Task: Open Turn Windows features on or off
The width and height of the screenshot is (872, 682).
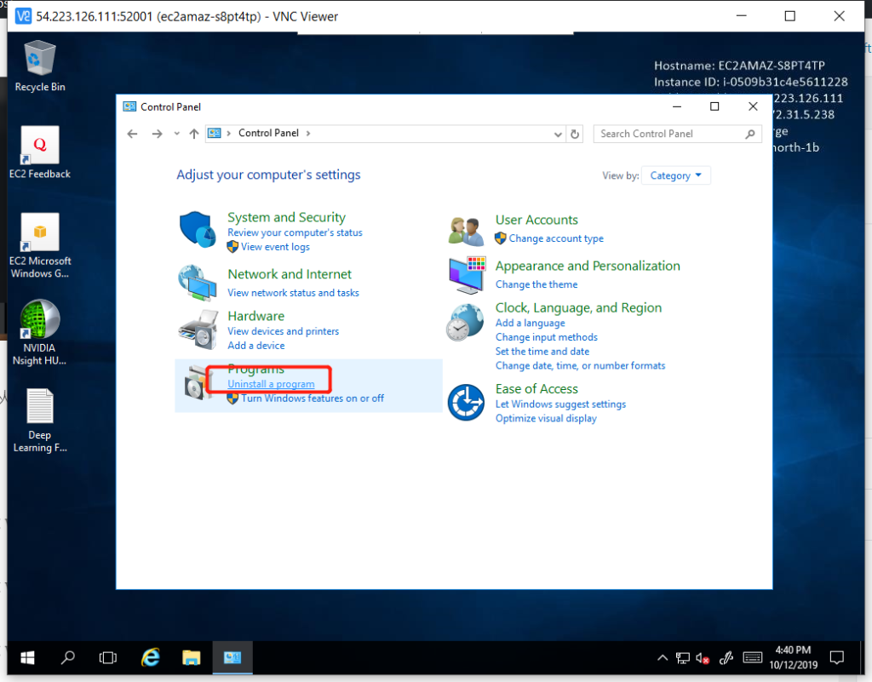Action: pos(313,398)
